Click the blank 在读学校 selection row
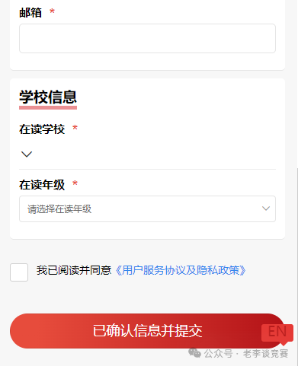The width and height of the screenshot is (298, 366). tap(147, 154)
